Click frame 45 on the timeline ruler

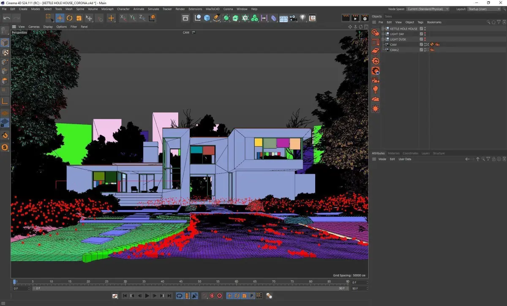click(x=181, y=282)
